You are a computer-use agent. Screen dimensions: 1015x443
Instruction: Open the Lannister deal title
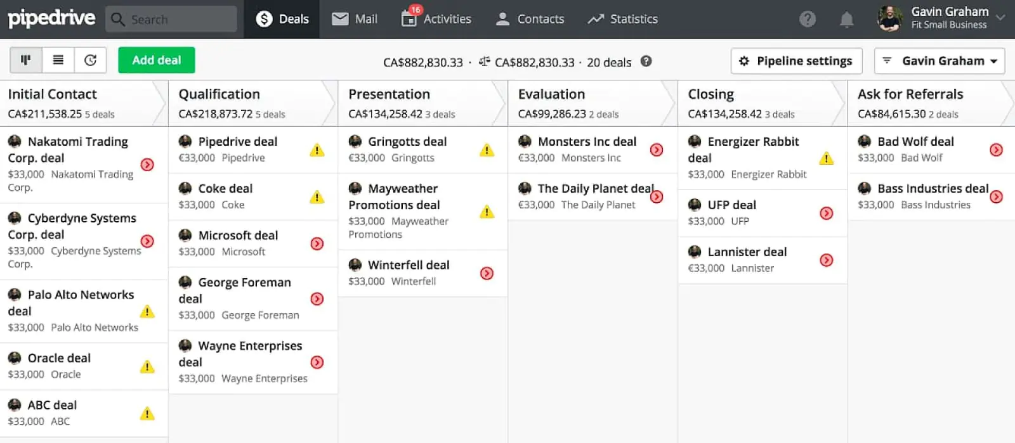coord(747,252)
